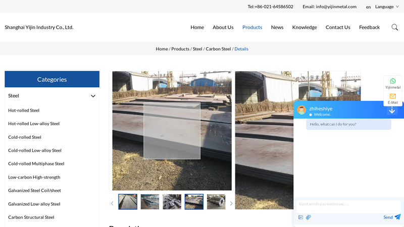Open Carbon Structural Steel category
This screenshot has height=227, width=404.
pos(31,217)
